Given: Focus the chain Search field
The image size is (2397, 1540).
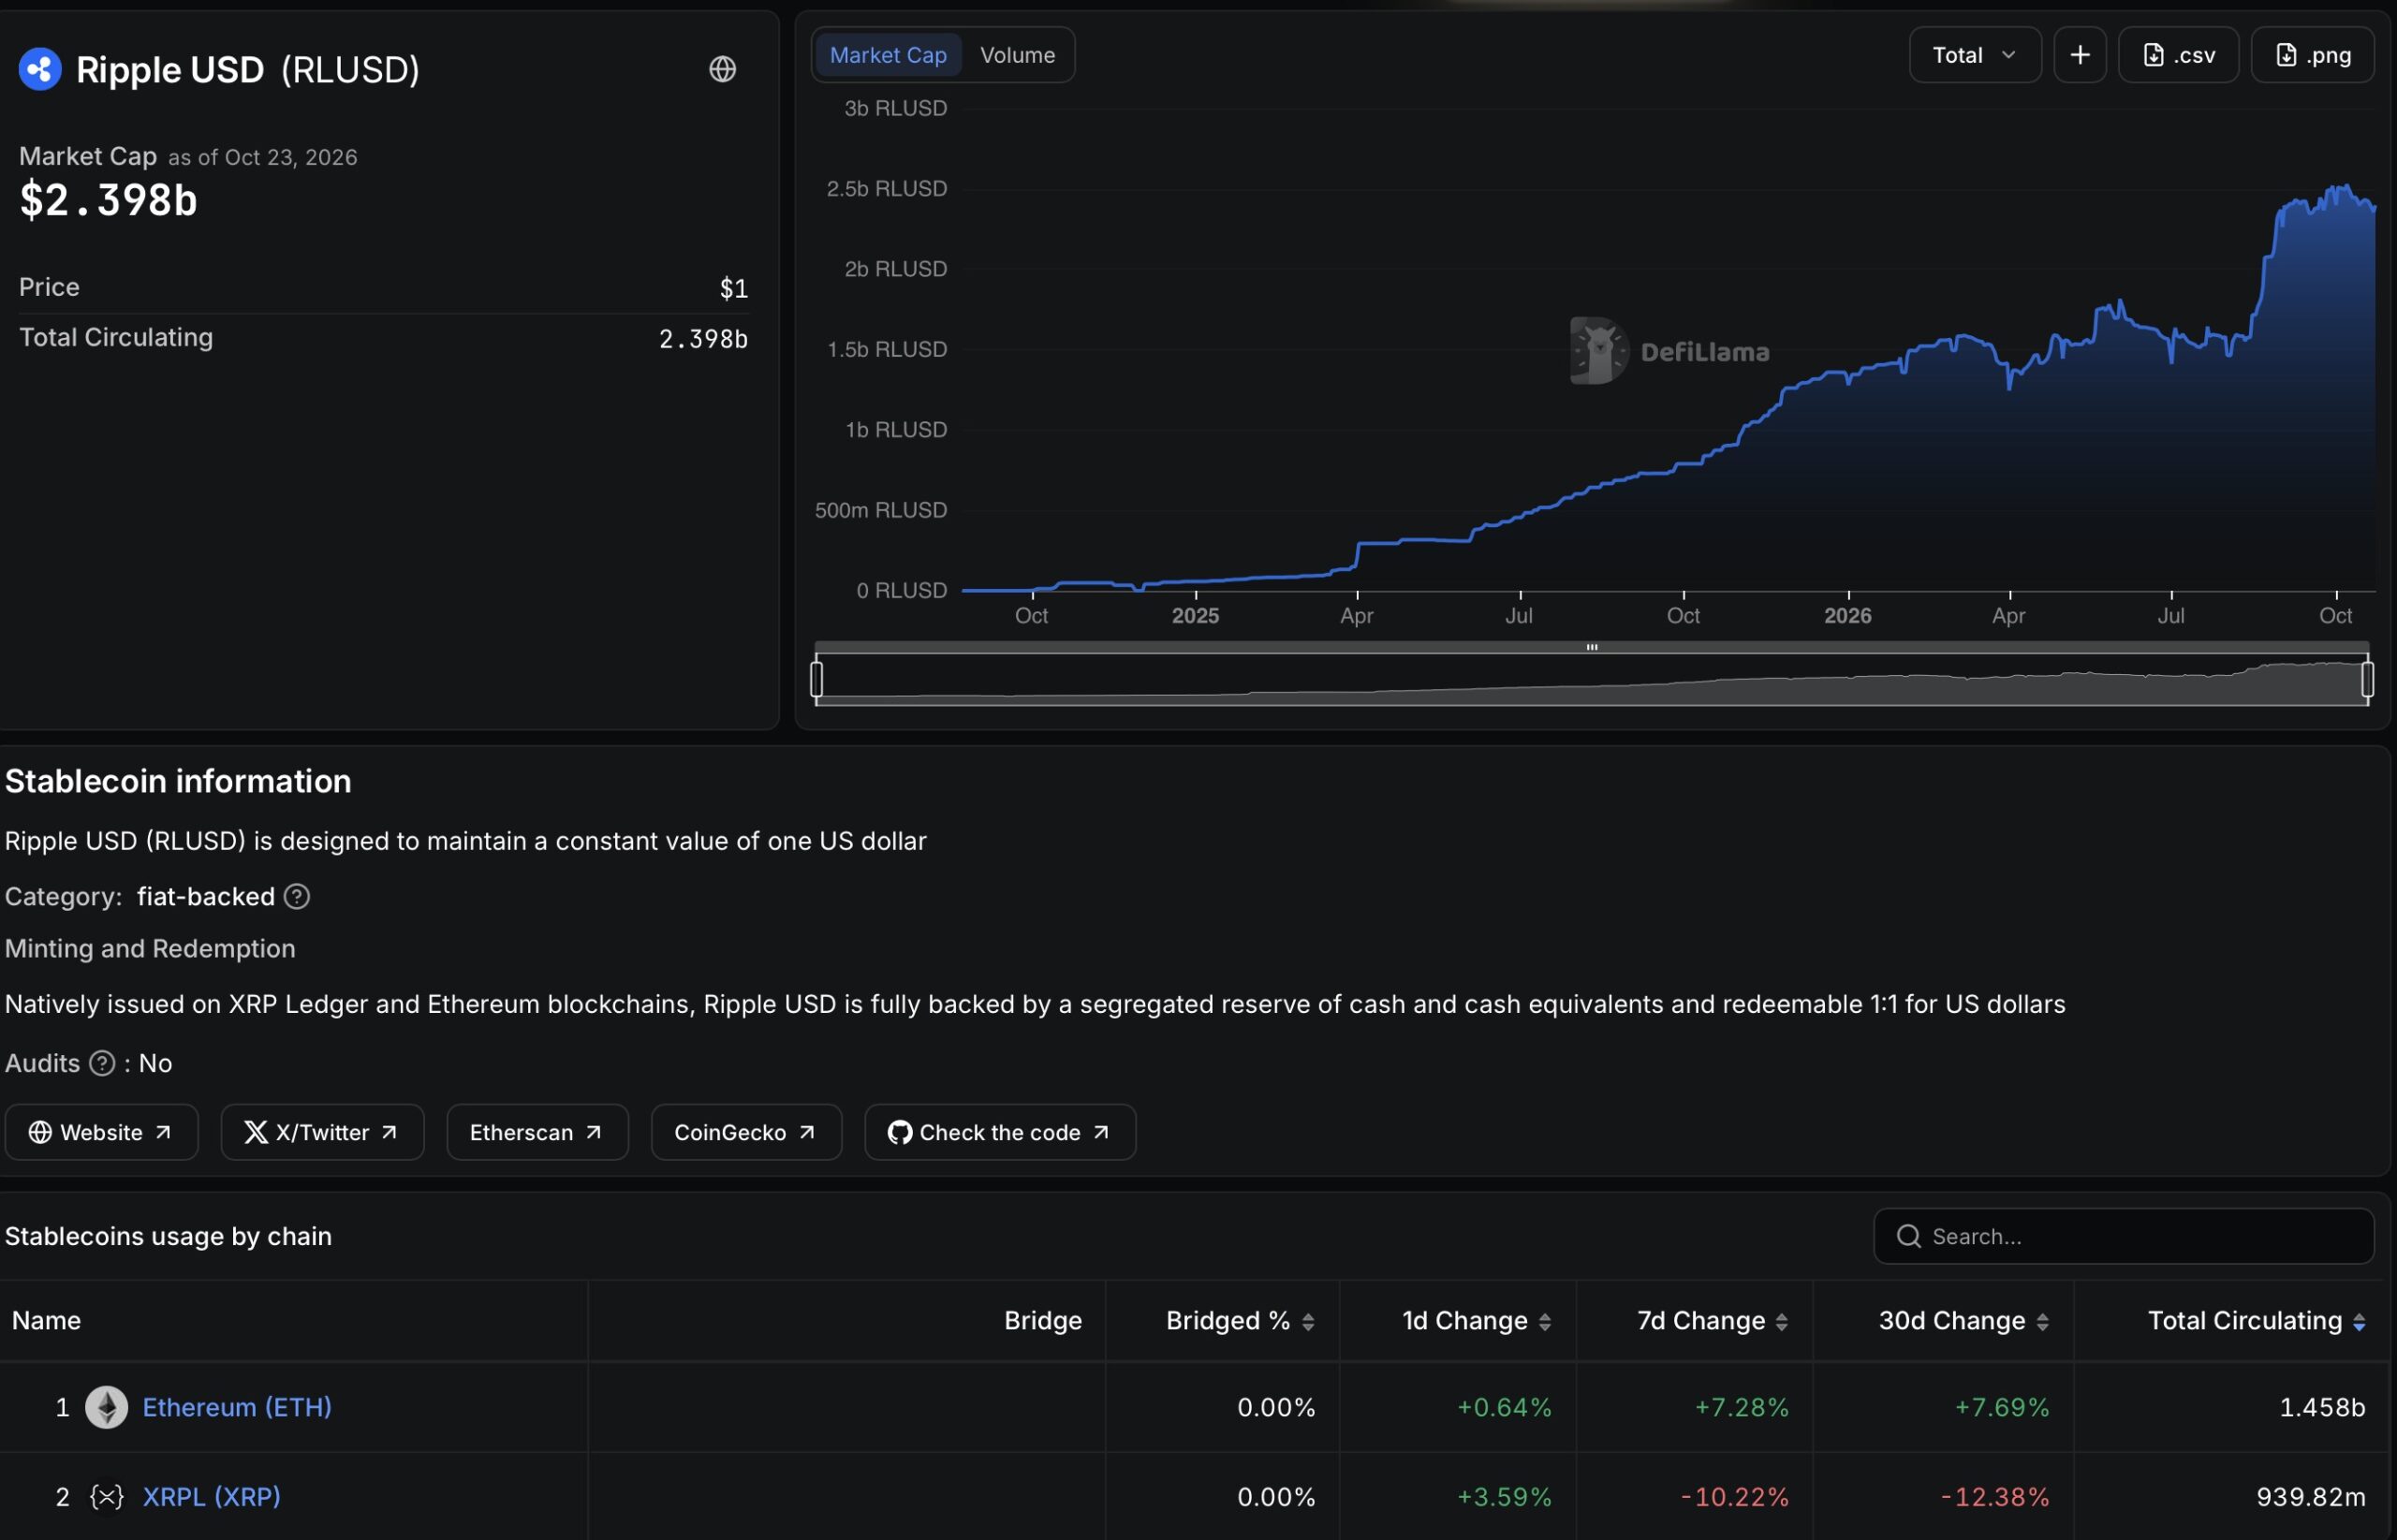Looking at the screenshot, I should (2123, 1236).
